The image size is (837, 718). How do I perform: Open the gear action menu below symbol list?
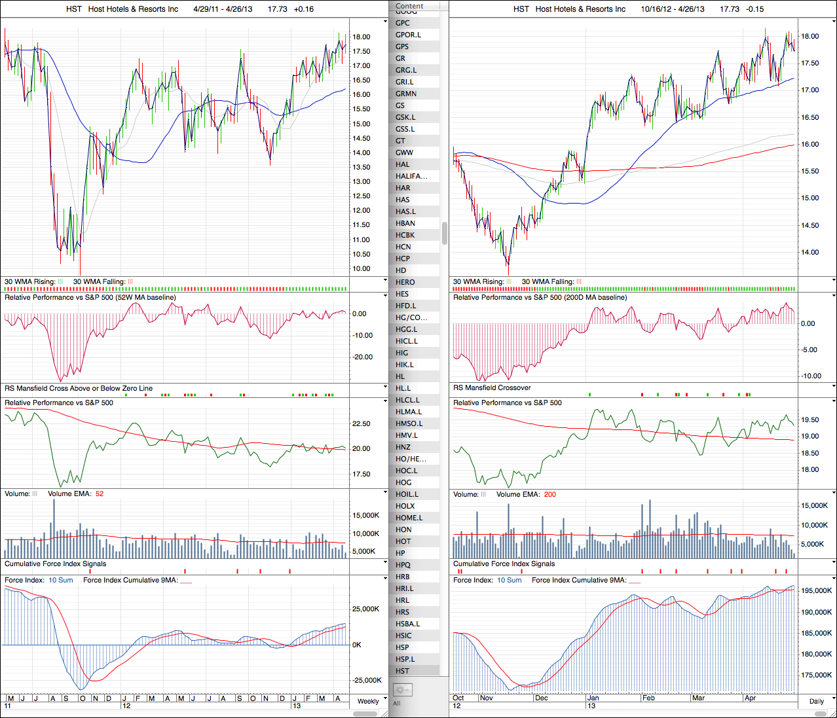(401, 690)
